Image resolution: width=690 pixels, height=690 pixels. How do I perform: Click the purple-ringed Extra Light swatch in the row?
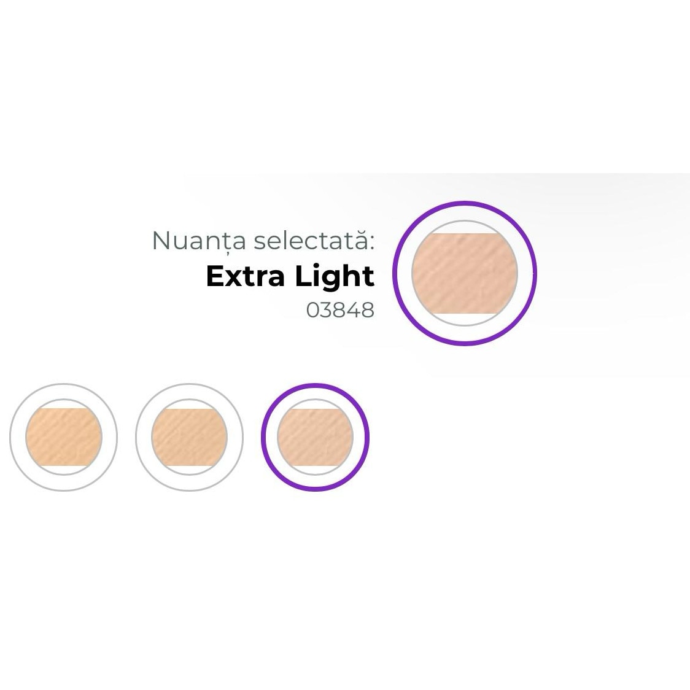click(x=315, y=438)
